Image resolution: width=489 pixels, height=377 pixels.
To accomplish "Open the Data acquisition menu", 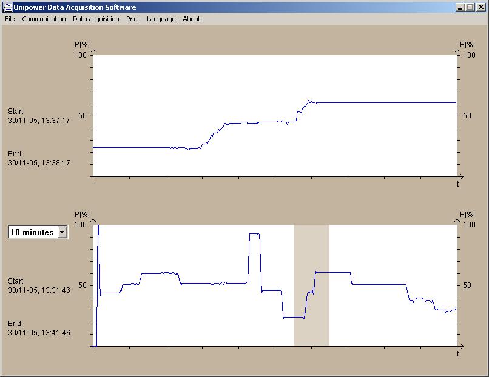I will tap(96, 19).
